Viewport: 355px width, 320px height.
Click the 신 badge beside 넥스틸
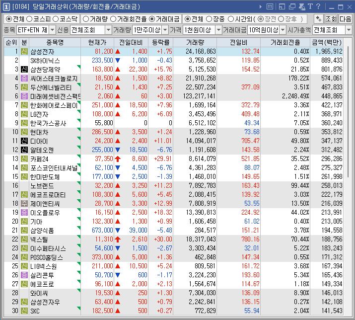[24, 239]
